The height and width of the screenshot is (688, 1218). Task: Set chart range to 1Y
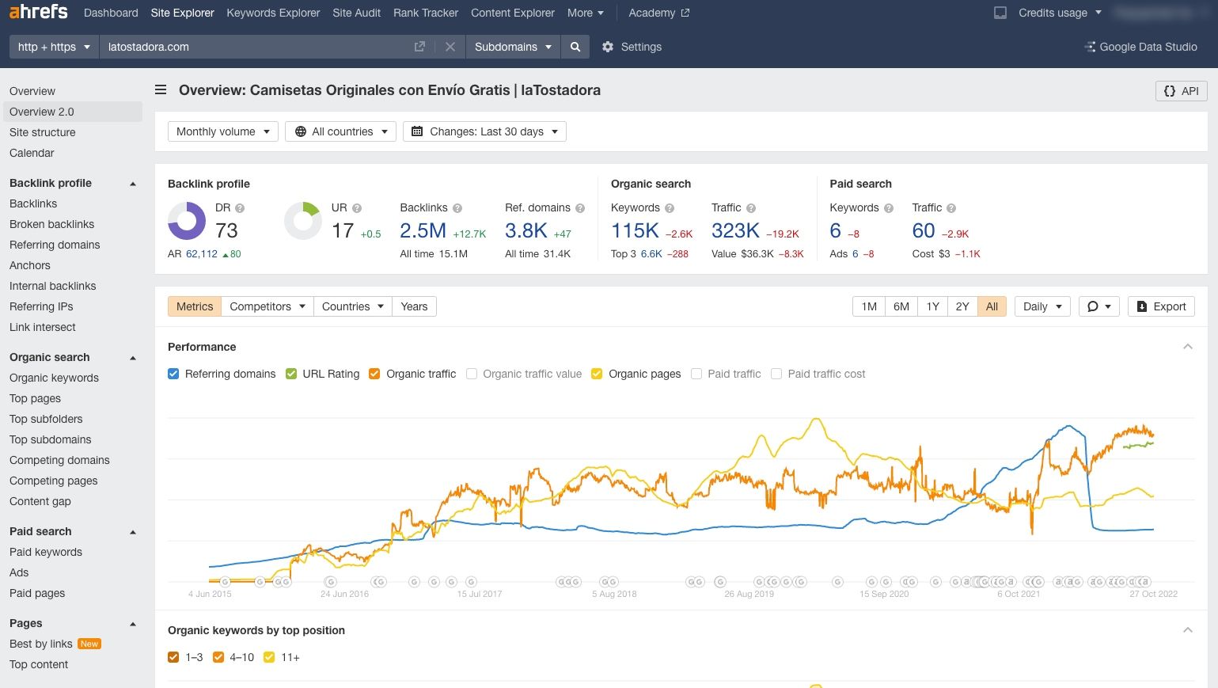(933, 306)
